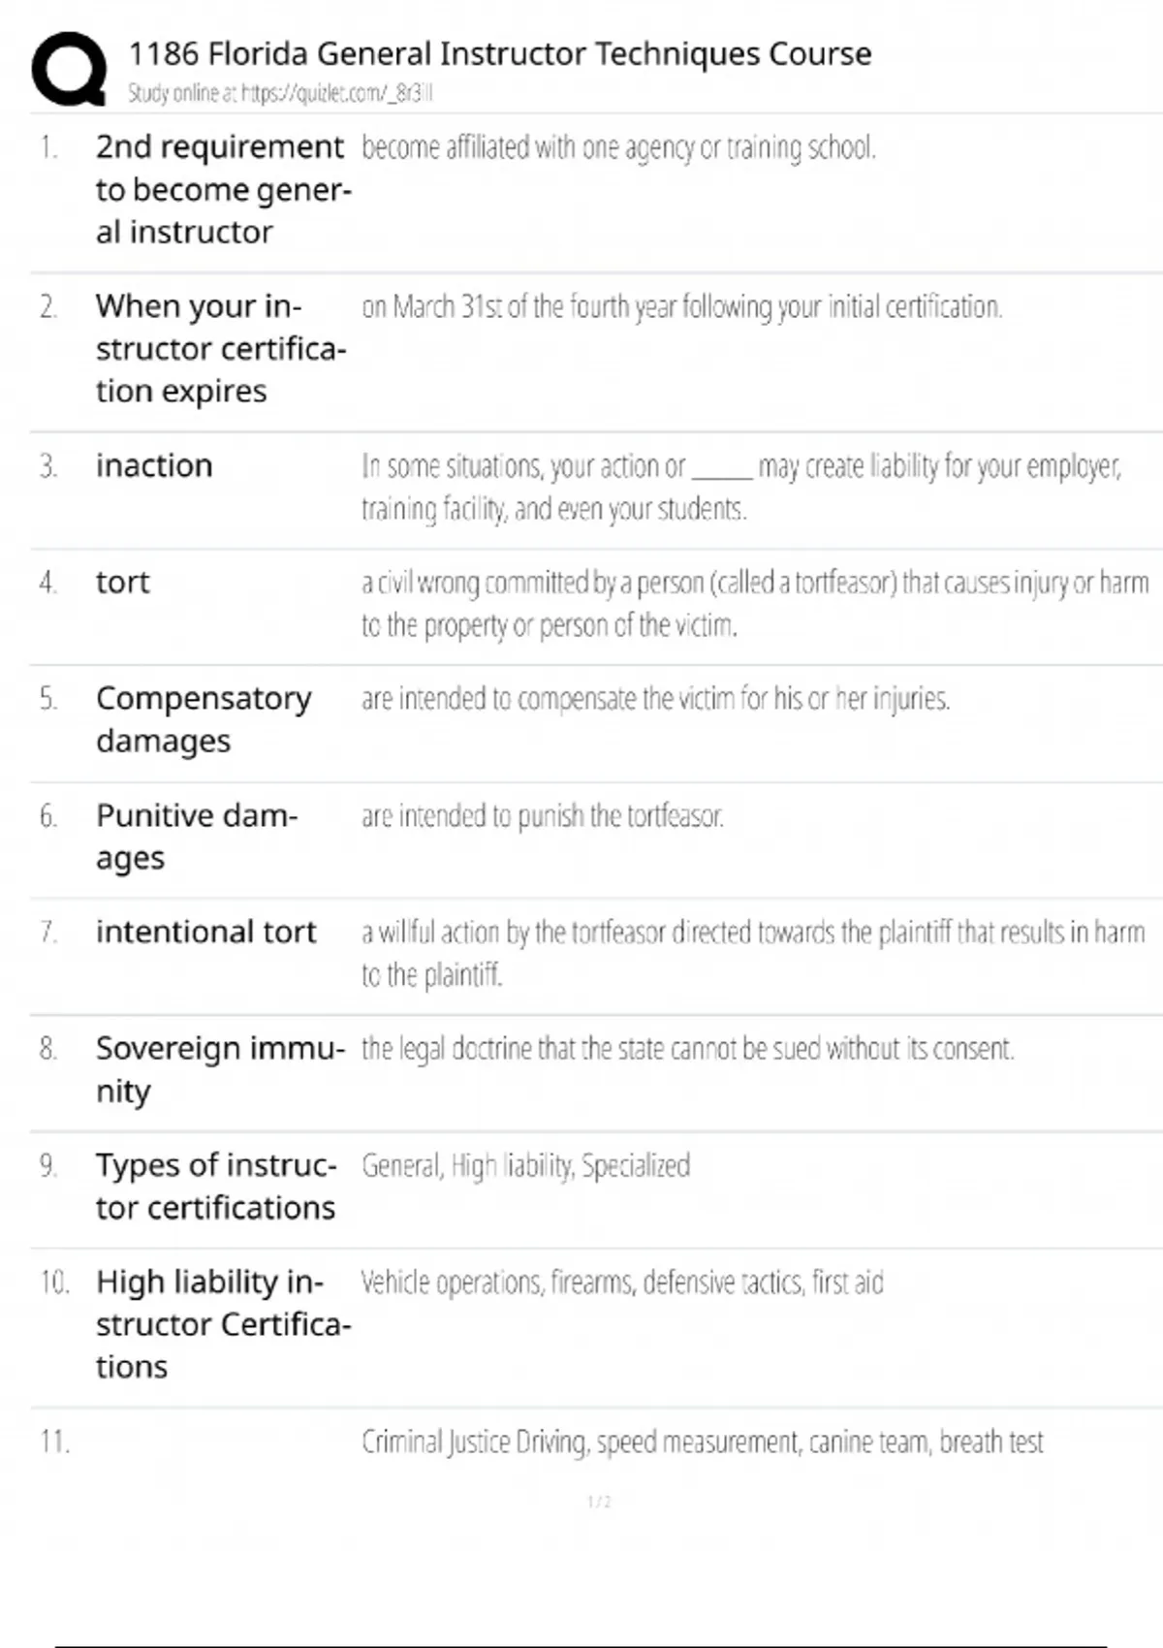Click the sovereign immunity legal doctrine definition
1163x1648 pixels.
[687, 1049]
